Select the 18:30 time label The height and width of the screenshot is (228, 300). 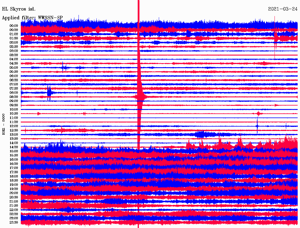click(14, 180)
